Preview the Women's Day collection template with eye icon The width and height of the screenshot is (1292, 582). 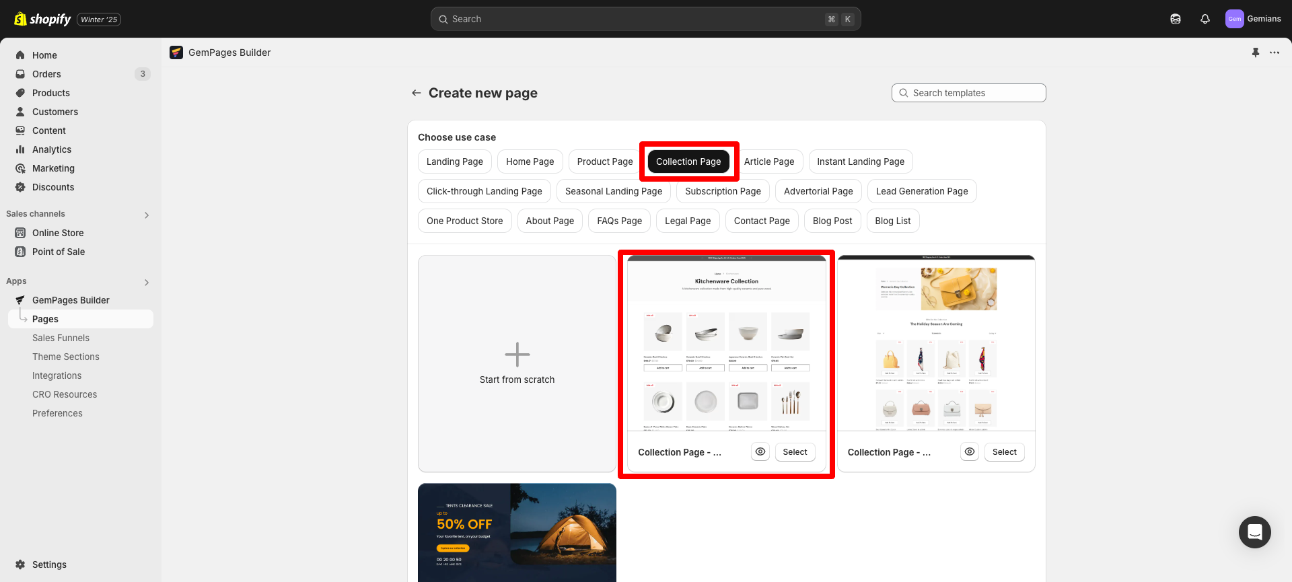(x=969, y=452)
